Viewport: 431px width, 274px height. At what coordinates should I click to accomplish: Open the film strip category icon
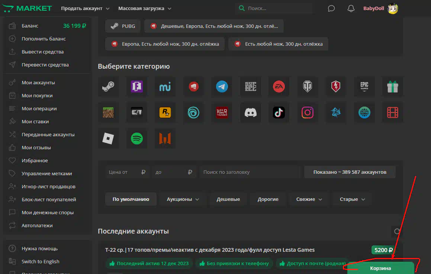point(393,112)
